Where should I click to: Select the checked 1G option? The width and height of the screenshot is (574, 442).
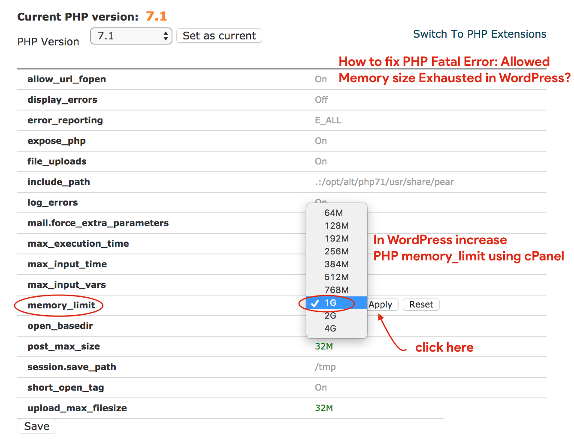click(331, 303)
